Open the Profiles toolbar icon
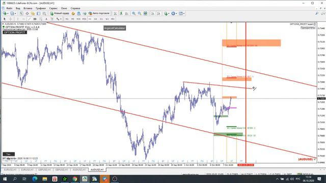Viewport: 326px width, 183px height. tap(12, 14)
